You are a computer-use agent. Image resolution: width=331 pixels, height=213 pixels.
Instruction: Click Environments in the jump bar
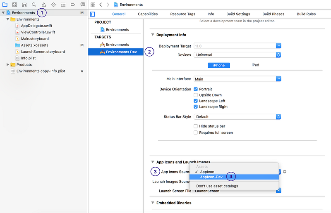tap(131, 5)
